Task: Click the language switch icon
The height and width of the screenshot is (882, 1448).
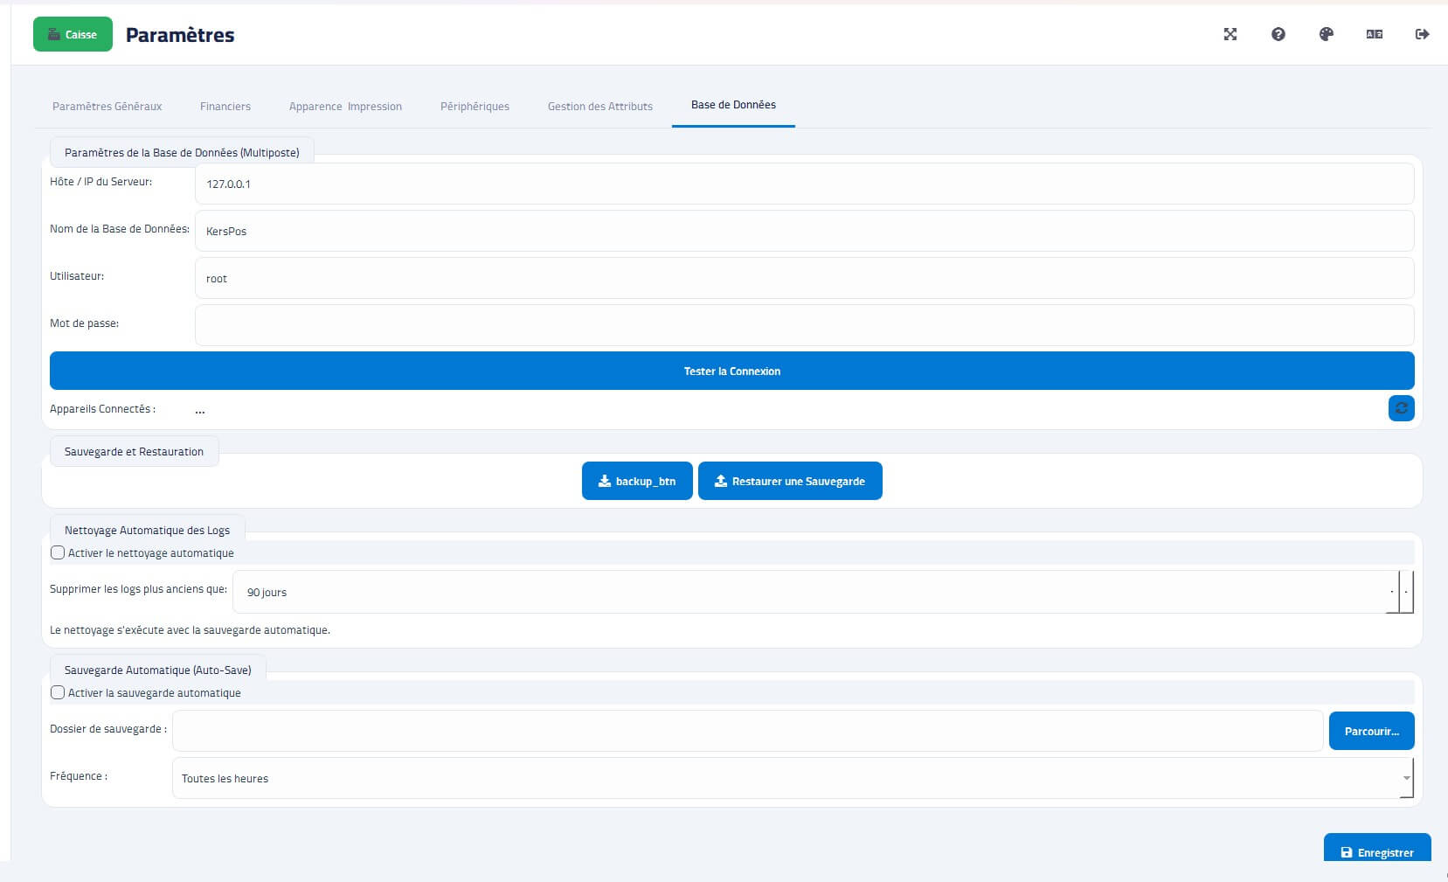Action: (x=1374, y=34)
